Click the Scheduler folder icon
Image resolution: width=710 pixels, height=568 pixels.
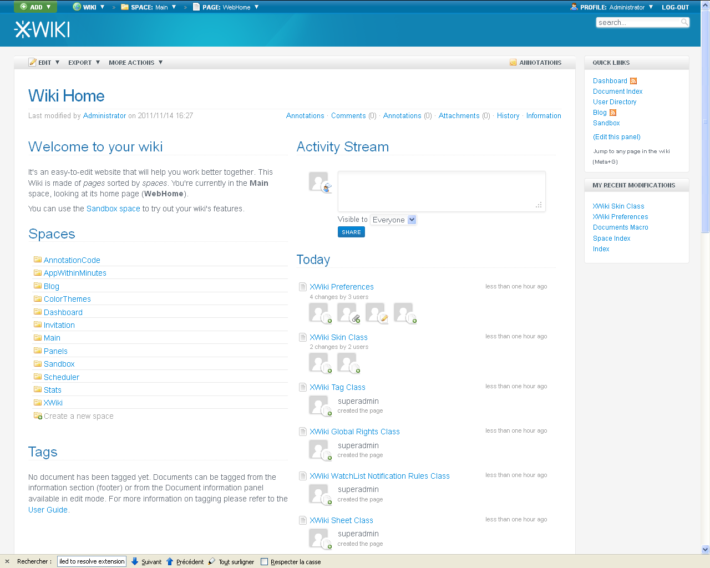38,377
